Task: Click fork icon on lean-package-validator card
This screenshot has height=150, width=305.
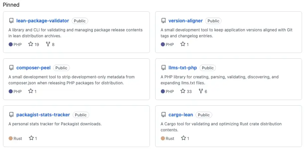Action: pos(48,44)
